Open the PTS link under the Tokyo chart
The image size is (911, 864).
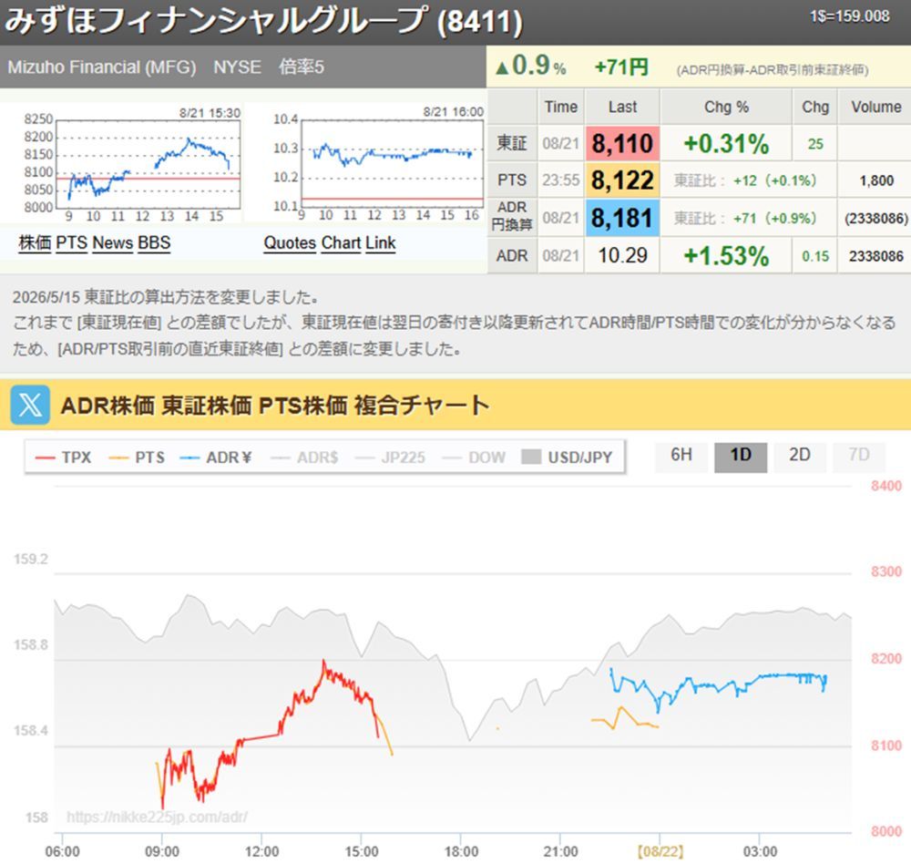pos(71,243)
